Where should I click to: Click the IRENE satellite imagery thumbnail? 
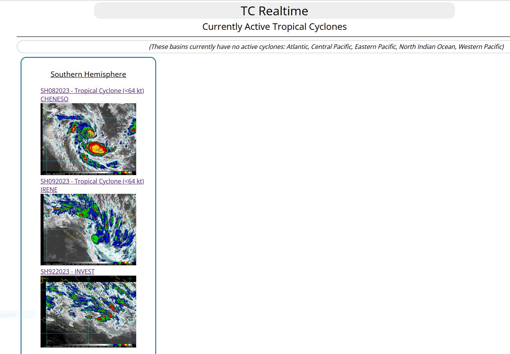[x=88, y=229]
